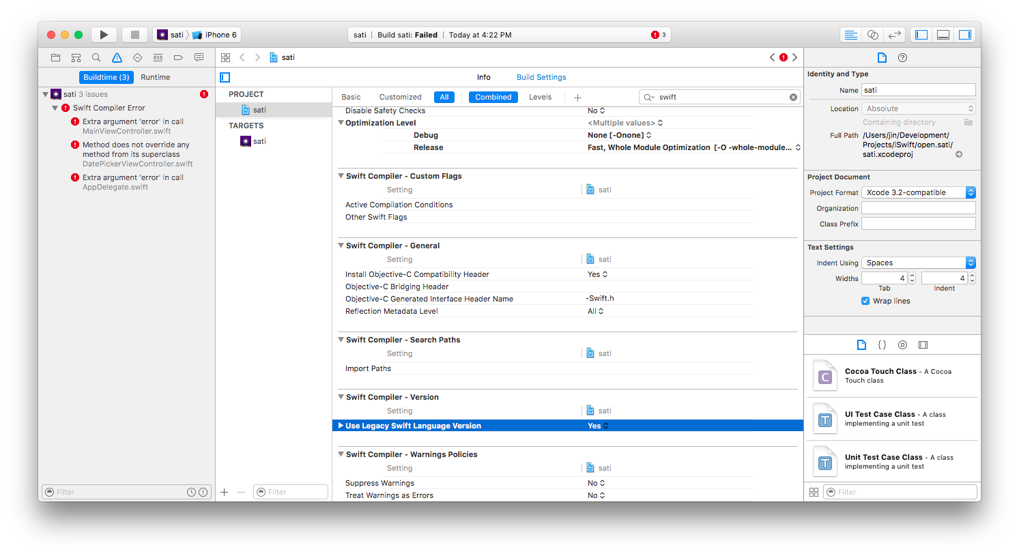Screen dimensions: 1019x556
Task: Show All build settings
Action: [444, 97]
